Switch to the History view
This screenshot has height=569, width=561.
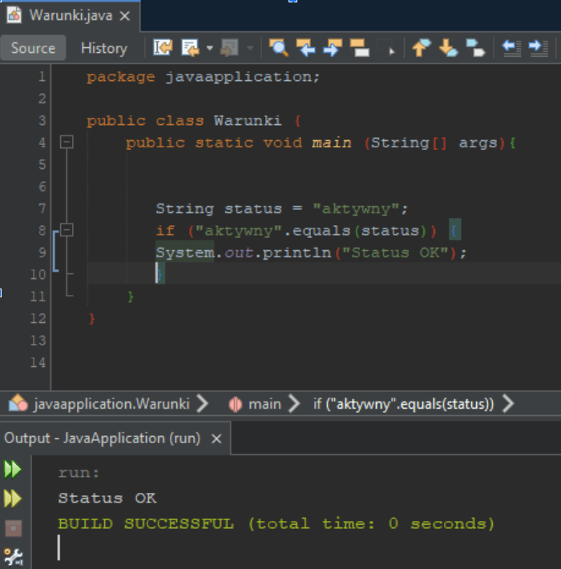click(x=103, y=48)
